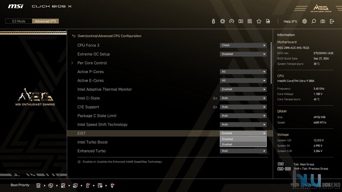Open the Active E-Cores dropdown
This screenshot has height=192, width=342.
tap(243, 80)
